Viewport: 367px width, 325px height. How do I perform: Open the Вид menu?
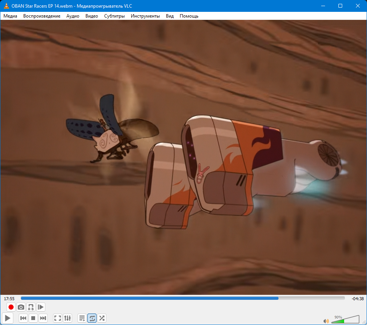(170, 16)
